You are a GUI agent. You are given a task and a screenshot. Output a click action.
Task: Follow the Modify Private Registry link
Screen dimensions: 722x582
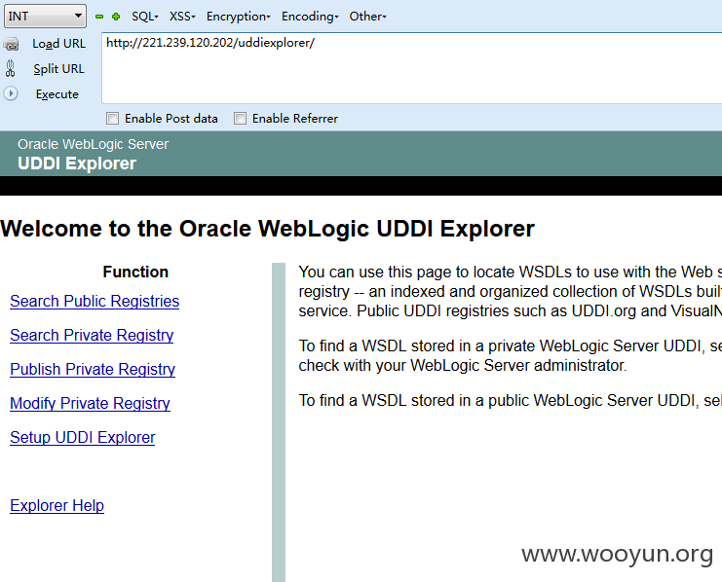click(x=90, y=403)
